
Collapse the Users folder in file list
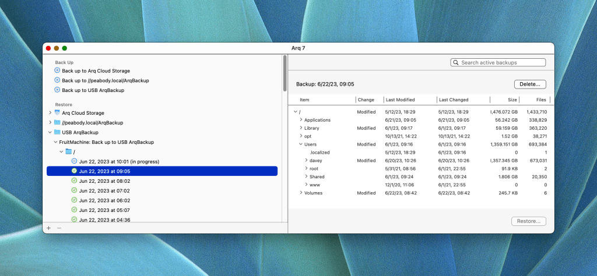click(301, 144)
